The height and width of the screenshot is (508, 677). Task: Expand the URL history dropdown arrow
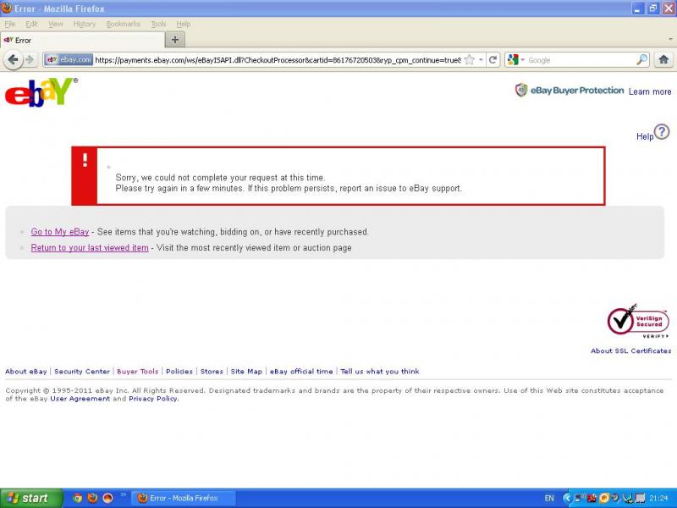[x=481, y=60]
